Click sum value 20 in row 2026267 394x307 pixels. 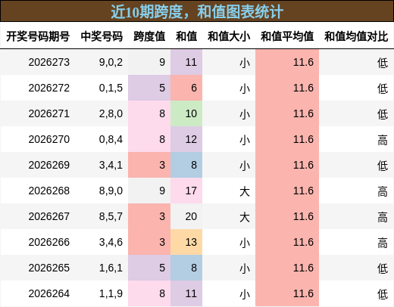click(x=186, y=216)
